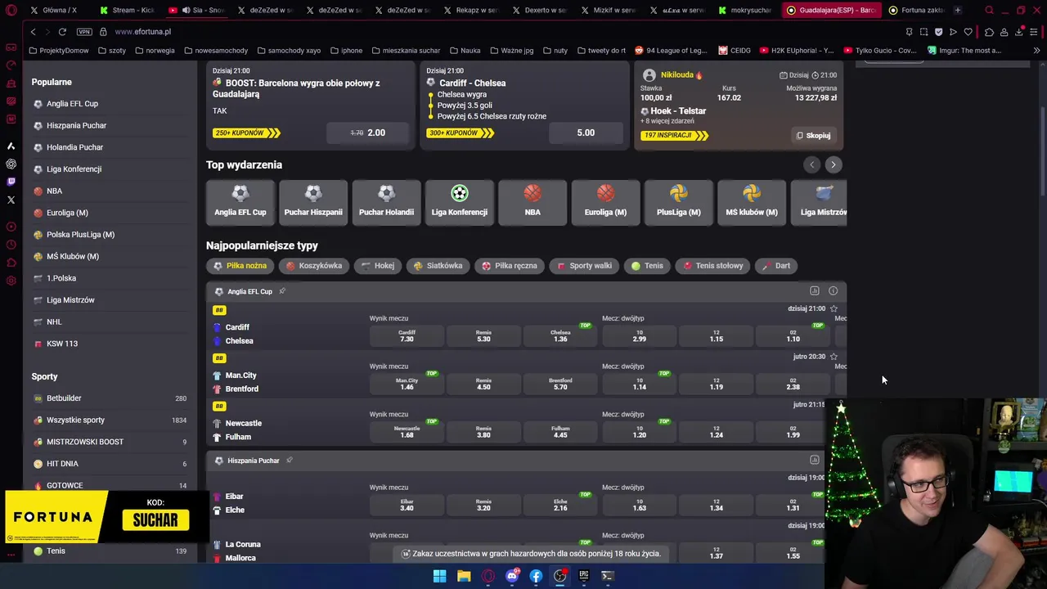This screenshot has height=589, width=1047.
Task: Open Discord from taskbar
Action: click(512, 576)
